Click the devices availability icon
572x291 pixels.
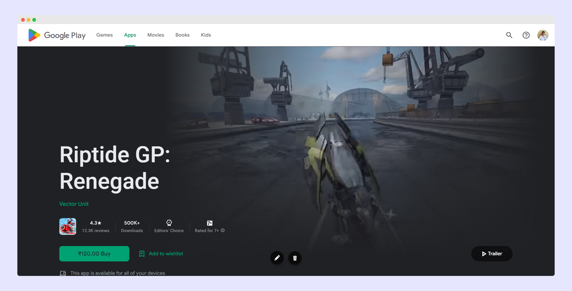point(63,273)
